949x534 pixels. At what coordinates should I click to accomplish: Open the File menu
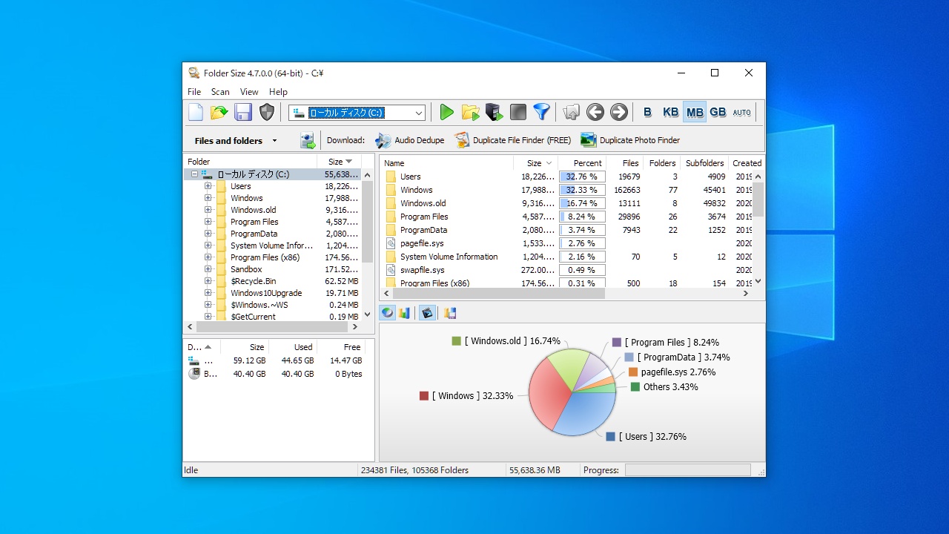click(194, 92)
